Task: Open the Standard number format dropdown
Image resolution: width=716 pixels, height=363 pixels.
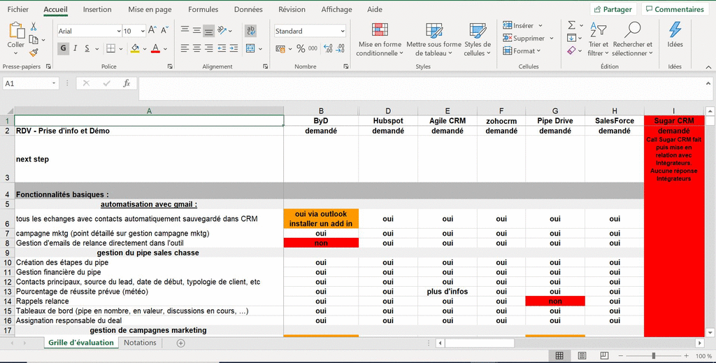Action: 343,31
